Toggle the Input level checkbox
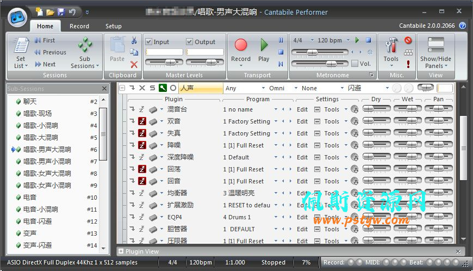The height and width of the screenshot is (271, 473). pos(148,42)
